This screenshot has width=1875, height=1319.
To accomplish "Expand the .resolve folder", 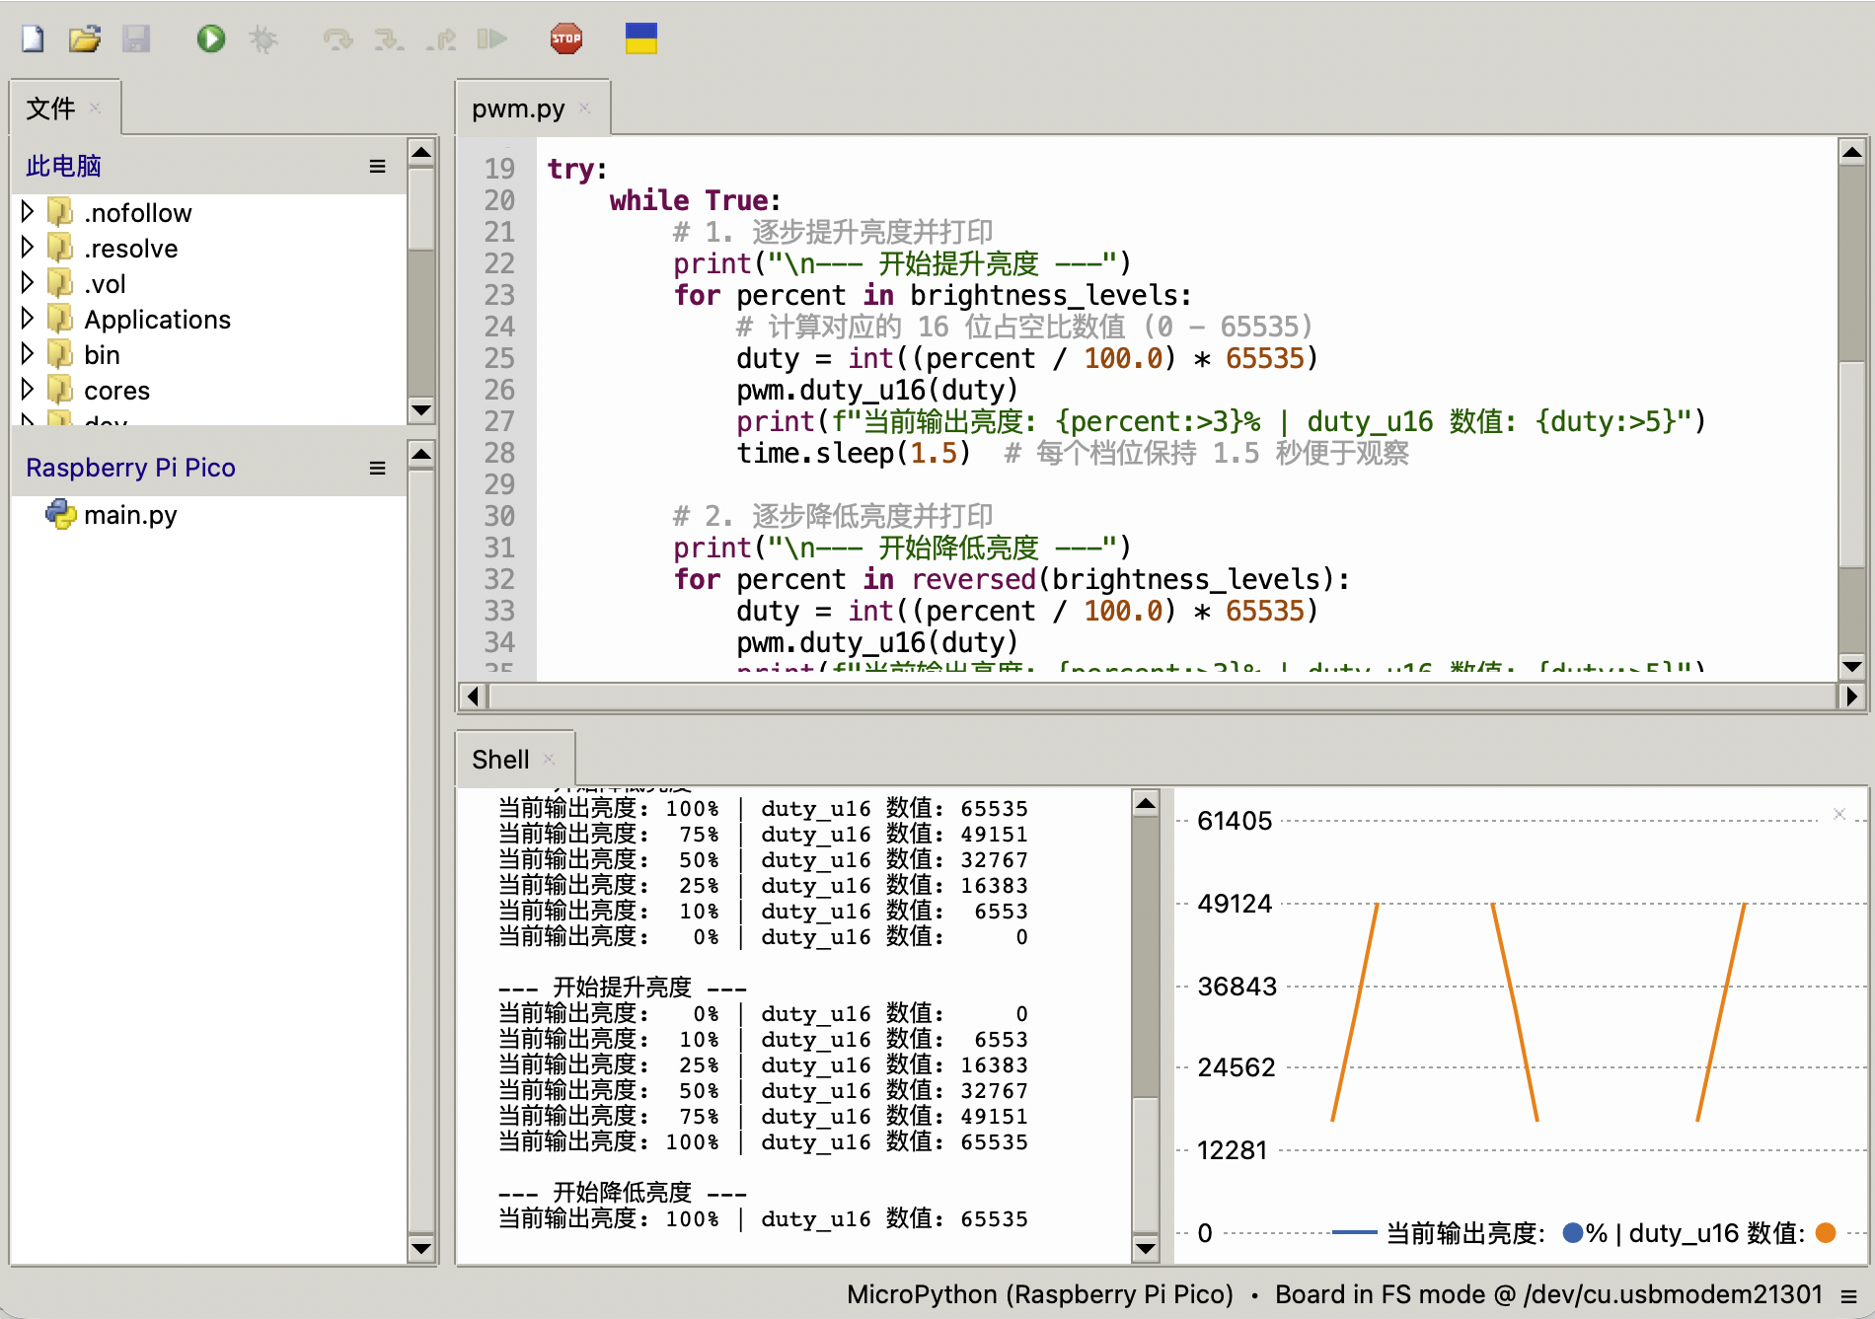I will pyautogui.click(x=28, y=247).
